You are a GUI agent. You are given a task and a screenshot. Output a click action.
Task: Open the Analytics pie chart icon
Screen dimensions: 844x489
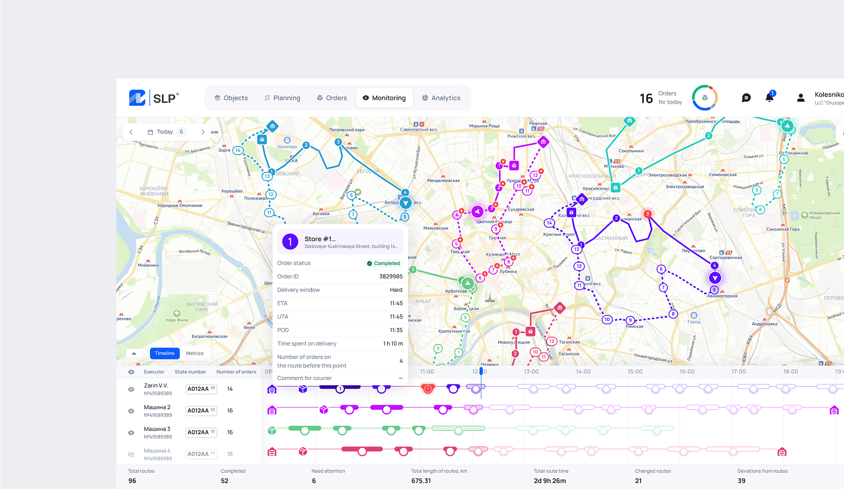point(424,98)
